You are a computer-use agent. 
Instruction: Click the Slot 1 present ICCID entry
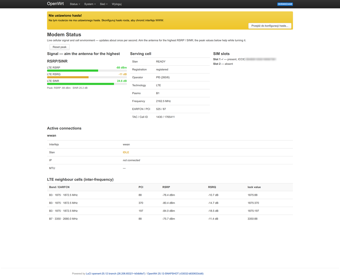click(x=245, y=59)
